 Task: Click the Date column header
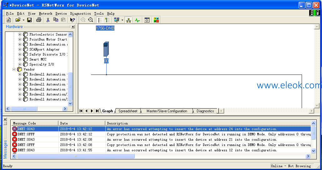pos(82,123)
